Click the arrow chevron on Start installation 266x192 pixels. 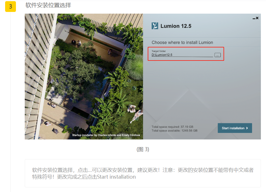tap(247, 128)
